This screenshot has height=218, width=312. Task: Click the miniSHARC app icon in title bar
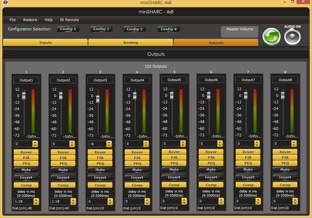click(x=5, y=2)
